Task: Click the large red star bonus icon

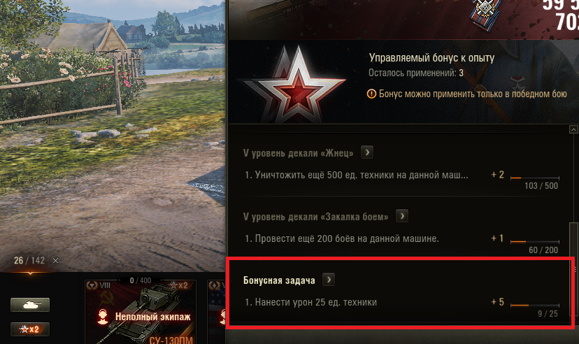Action: tap(295, 85)
